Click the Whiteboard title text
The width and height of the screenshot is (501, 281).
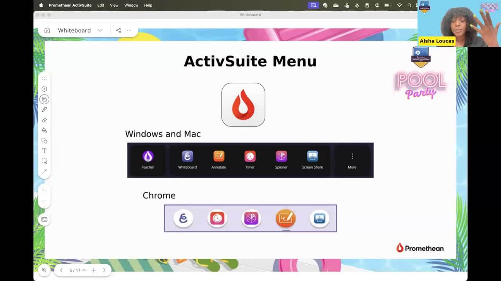74,30
